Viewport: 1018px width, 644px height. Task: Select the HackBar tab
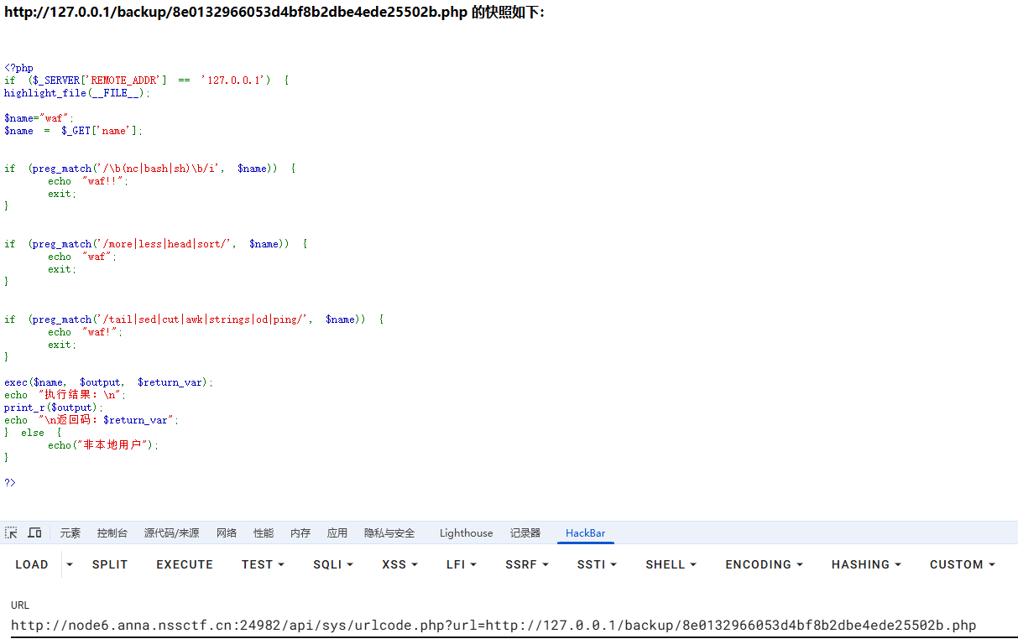(585, 533)
